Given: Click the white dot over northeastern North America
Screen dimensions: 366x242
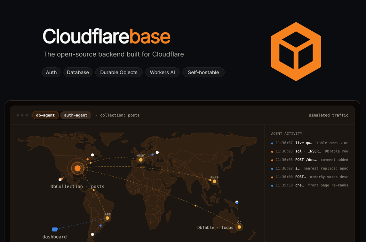Looking at the screenshot, I should 92,155.
